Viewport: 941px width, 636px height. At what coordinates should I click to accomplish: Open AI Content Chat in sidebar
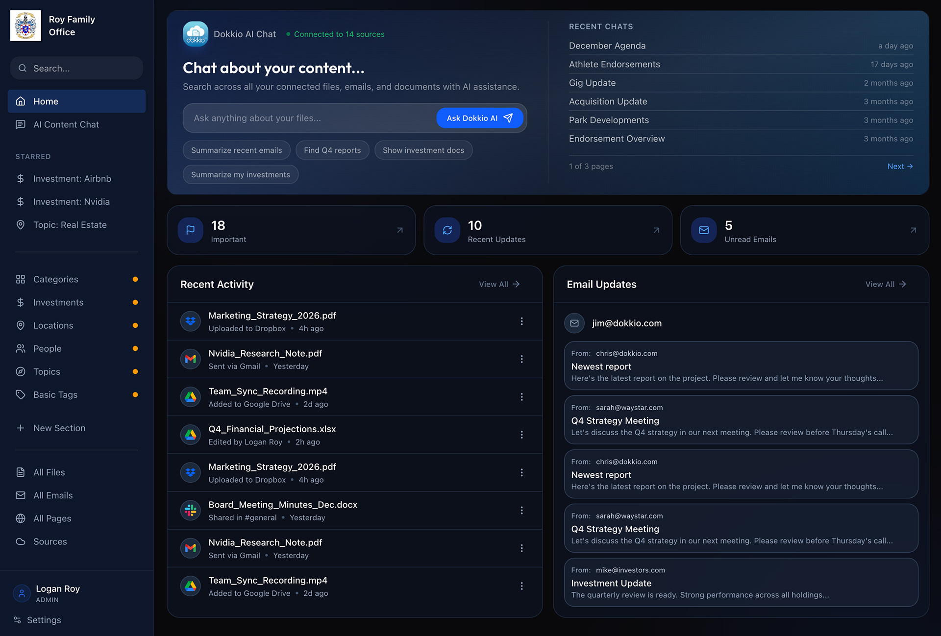pos(66,124)
